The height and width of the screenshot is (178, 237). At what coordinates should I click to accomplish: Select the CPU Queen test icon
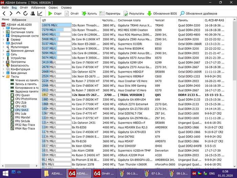[x=12, y=95]
